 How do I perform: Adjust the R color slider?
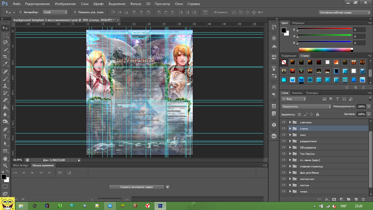coord(324,30)
